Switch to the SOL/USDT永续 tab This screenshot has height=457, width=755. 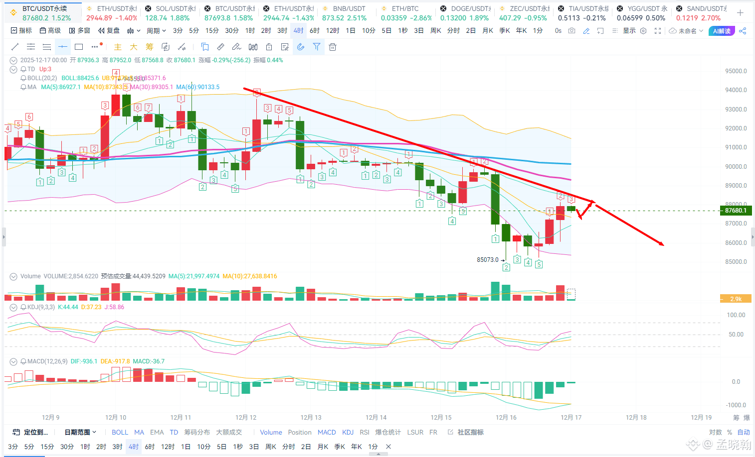pyautogui.click(x=170, y=13)
